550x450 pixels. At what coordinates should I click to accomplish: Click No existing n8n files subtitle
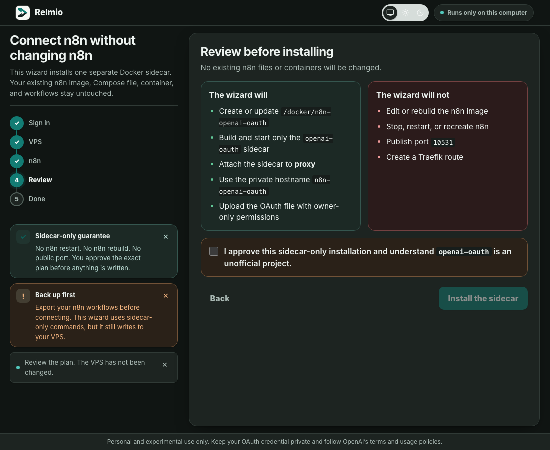pos(291,68)
